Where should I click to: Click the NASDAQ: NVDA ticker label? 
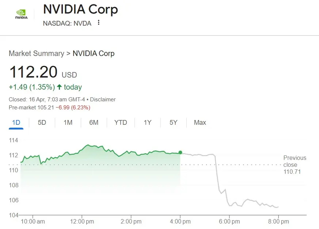pyautogui.click(x=67, y=23)
